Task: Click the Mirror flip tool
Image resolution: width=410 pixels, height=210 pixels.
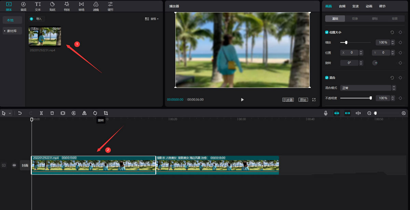Action: [84, 113]
